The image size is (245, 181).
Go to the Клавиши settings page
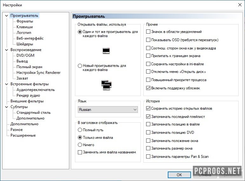tap(24, 27)
